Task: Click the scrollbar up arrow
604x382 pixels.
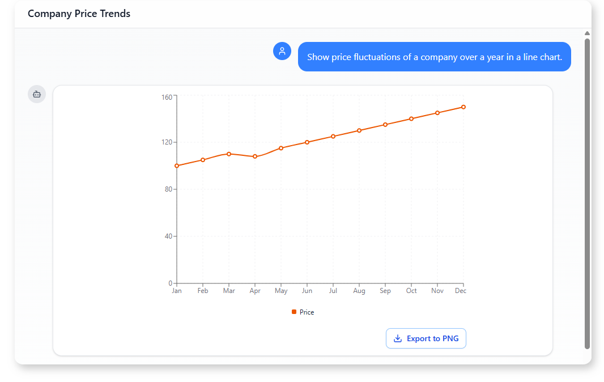Action: click(587, 33)
